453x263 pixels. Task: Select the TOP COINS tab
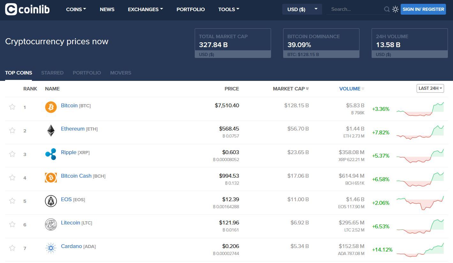click(x=19, y=73)
